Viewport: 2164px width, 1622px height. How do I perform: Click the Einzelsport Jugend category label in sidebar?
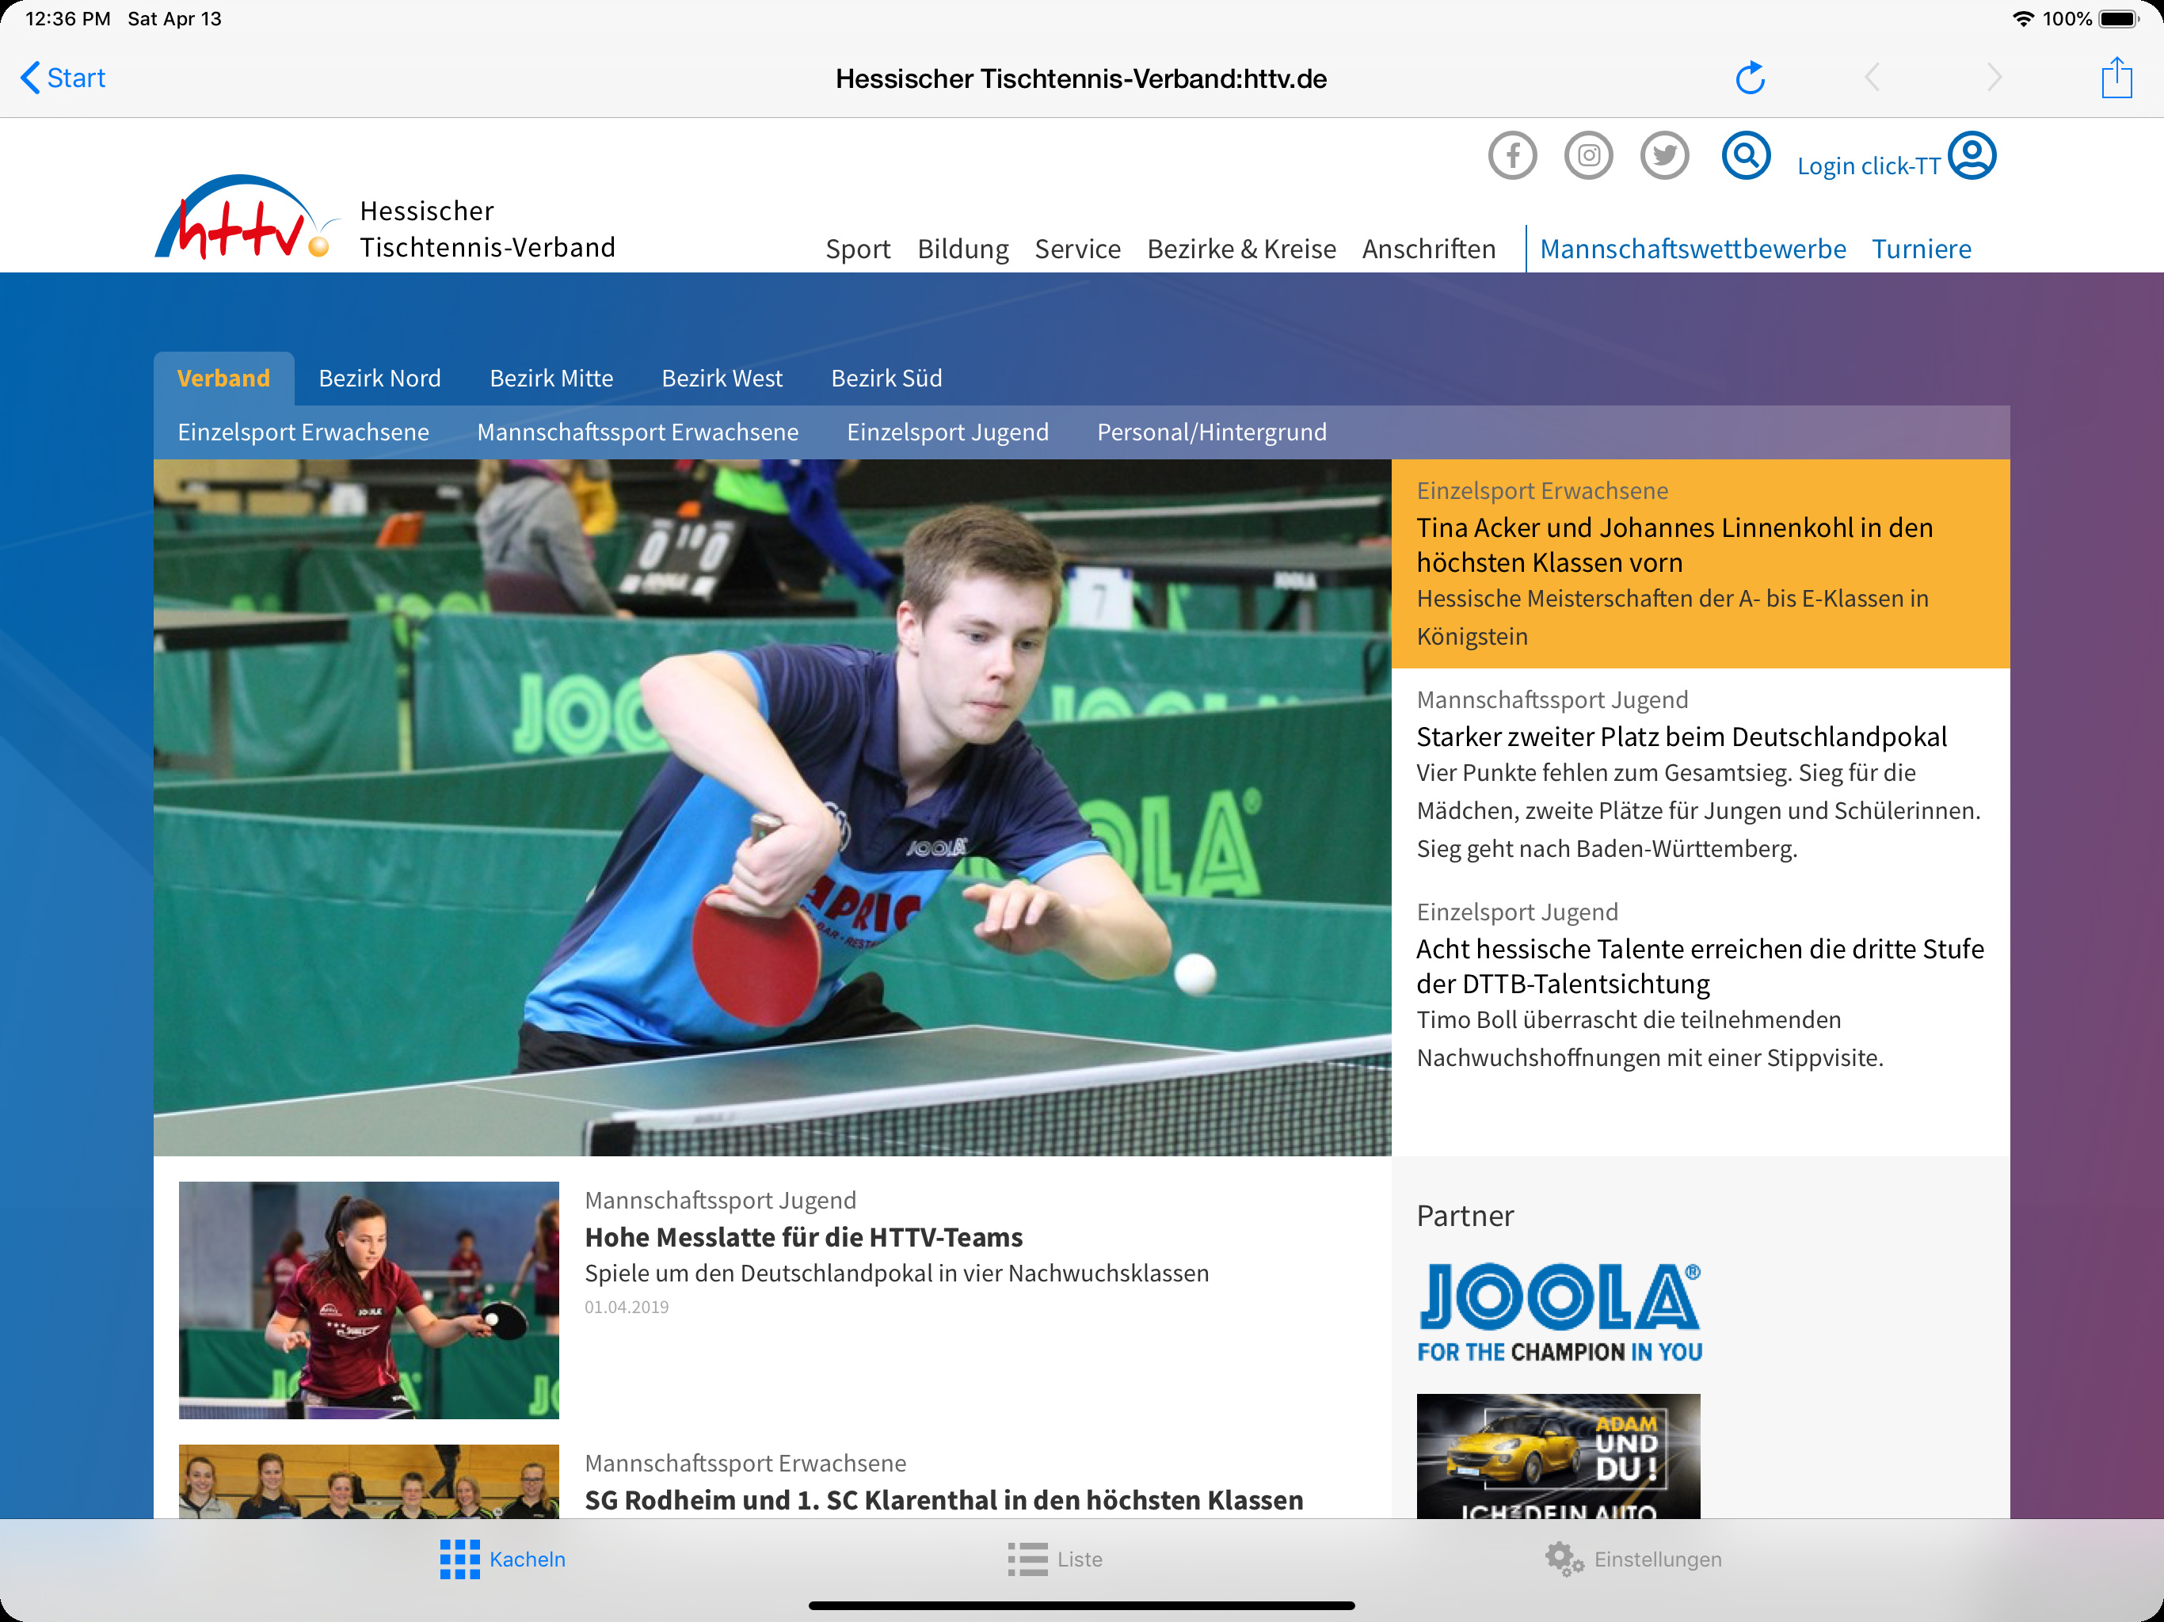1518,912
